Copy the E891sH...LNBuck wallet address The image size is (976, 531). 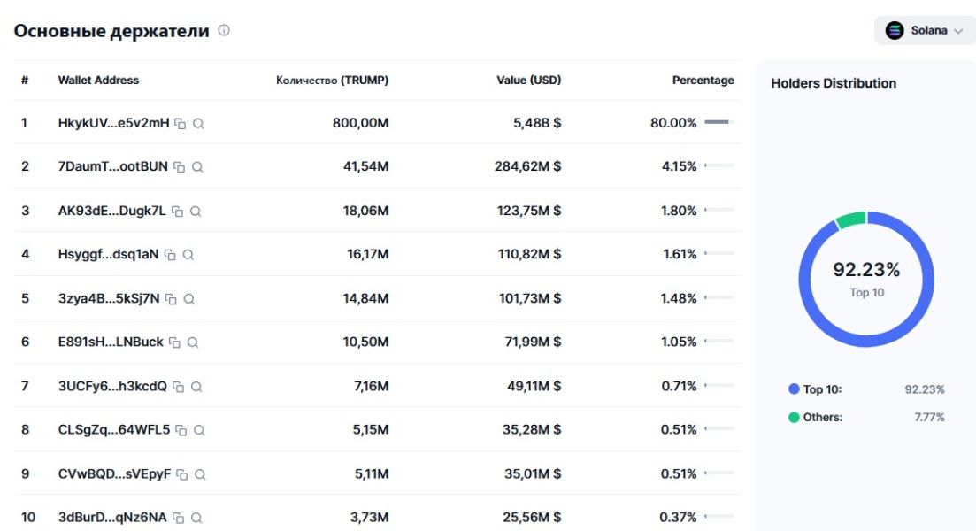click(x=174, y=342)
